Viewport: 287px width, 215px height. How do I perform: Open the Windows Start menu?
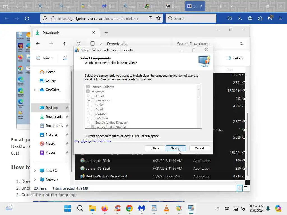68,208
